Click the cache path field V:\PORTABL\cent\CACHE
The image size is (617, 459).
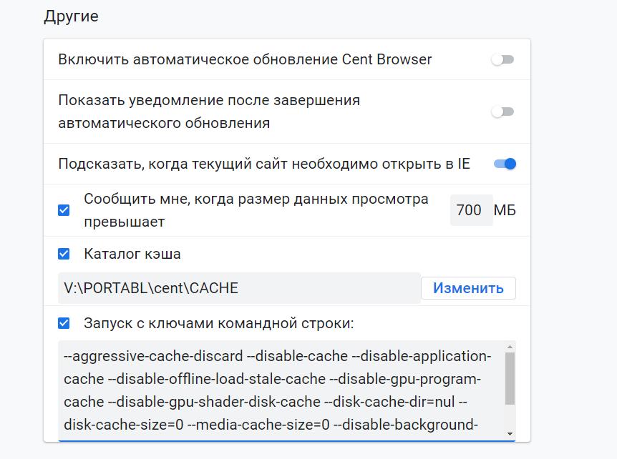239,288
